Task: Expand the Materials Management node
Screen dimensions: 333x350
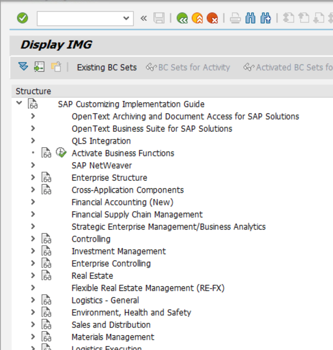Action: pos(33,337)
